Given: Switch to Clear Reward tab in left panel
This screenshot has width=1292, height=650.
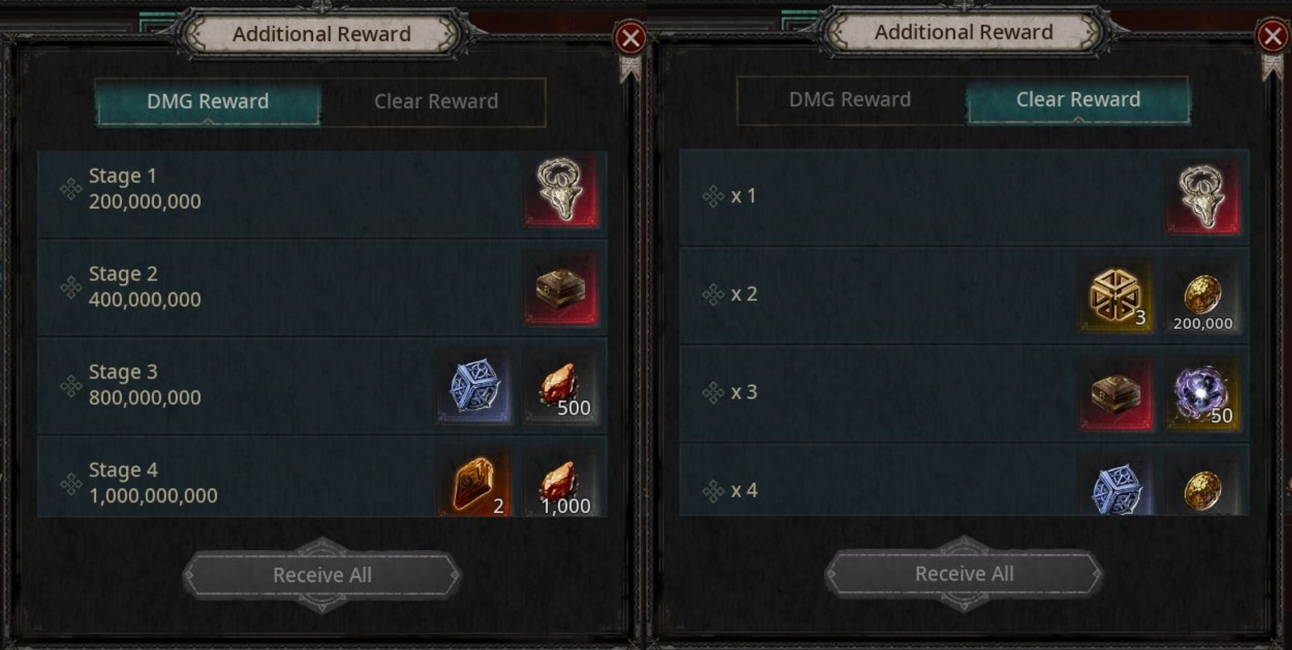Looking at the screenshot, I should [x=436, y=102].
